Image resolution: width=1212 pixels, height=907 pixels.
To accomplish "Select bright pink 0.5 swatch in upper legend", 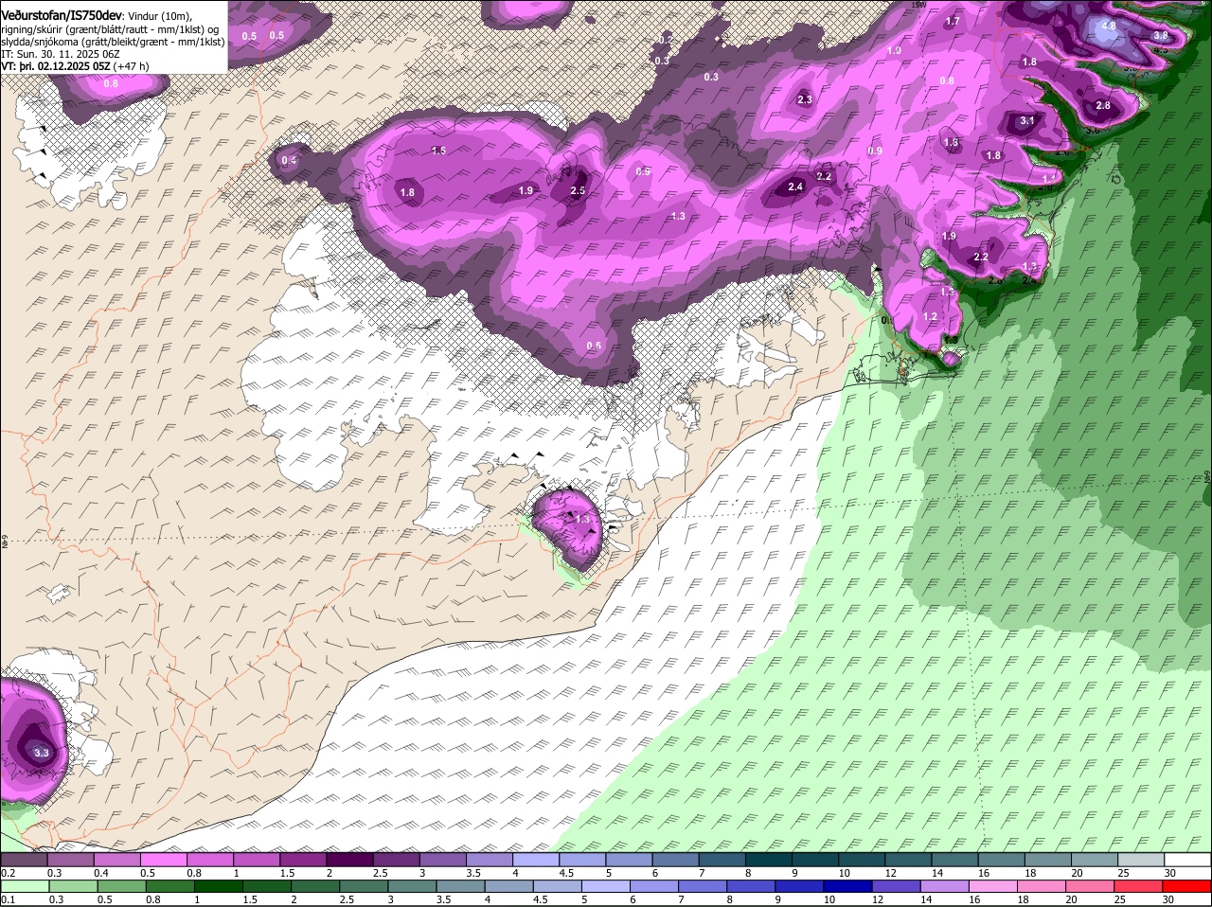I will [163, 860].
